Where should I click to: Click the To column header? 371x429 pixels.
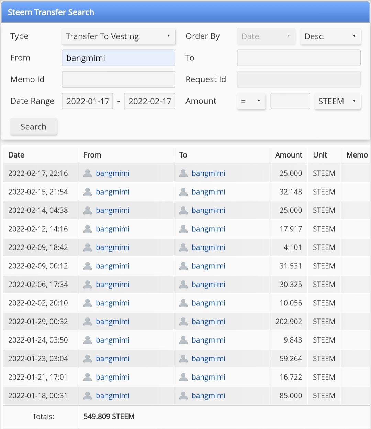(x=183, y=155)
